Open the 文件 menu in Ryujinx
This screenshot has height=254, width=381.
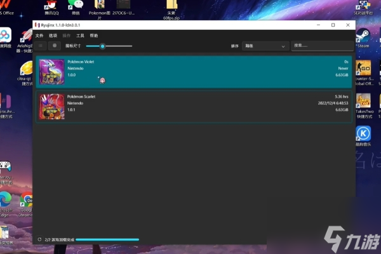pos(39,36)
